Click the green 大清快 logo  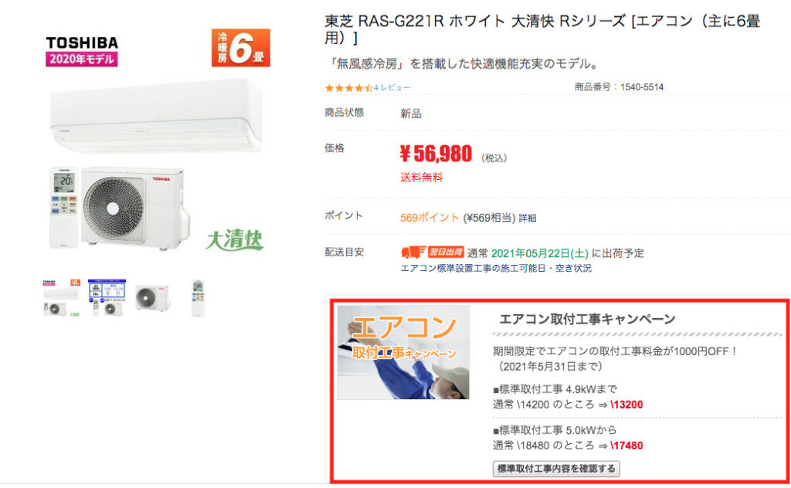[x=235, y=240]
